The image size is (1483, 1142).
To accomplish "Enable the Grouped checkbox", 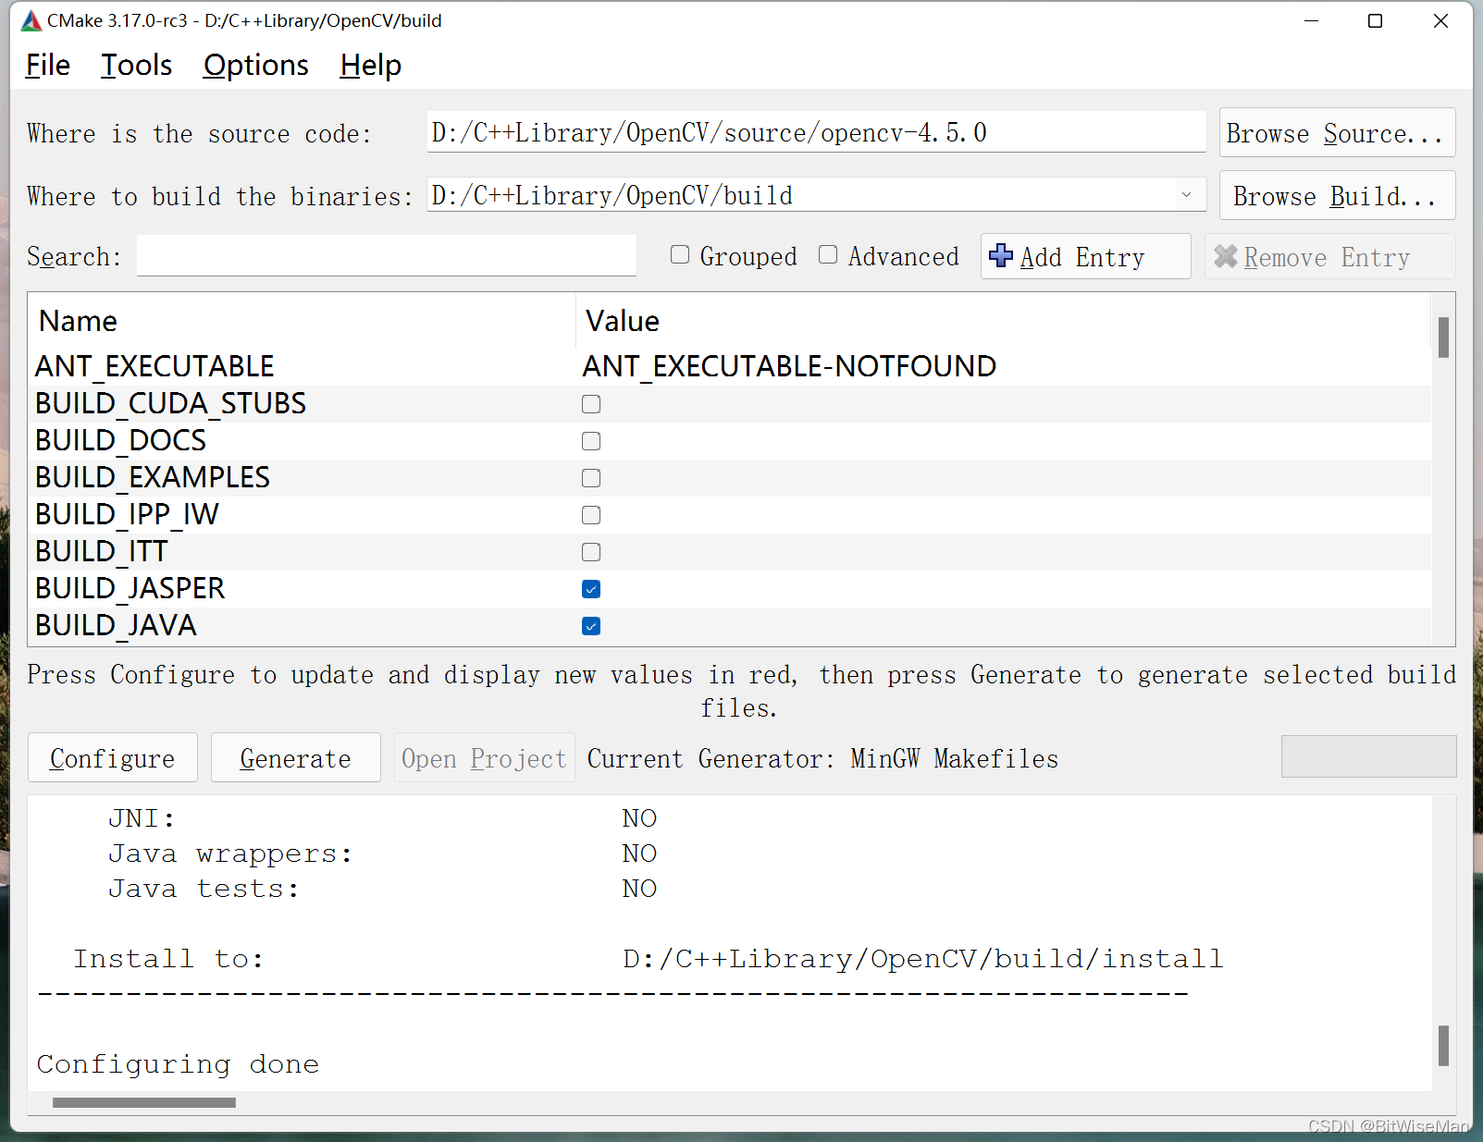I will click(x=680, y=254).
